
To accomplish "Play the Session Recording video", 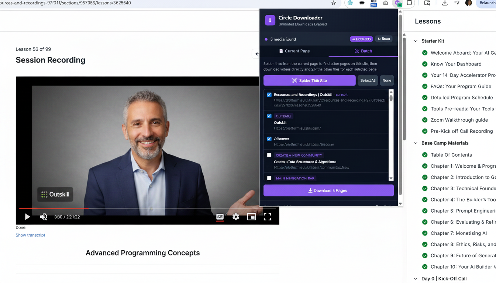I will pos(27,217).
